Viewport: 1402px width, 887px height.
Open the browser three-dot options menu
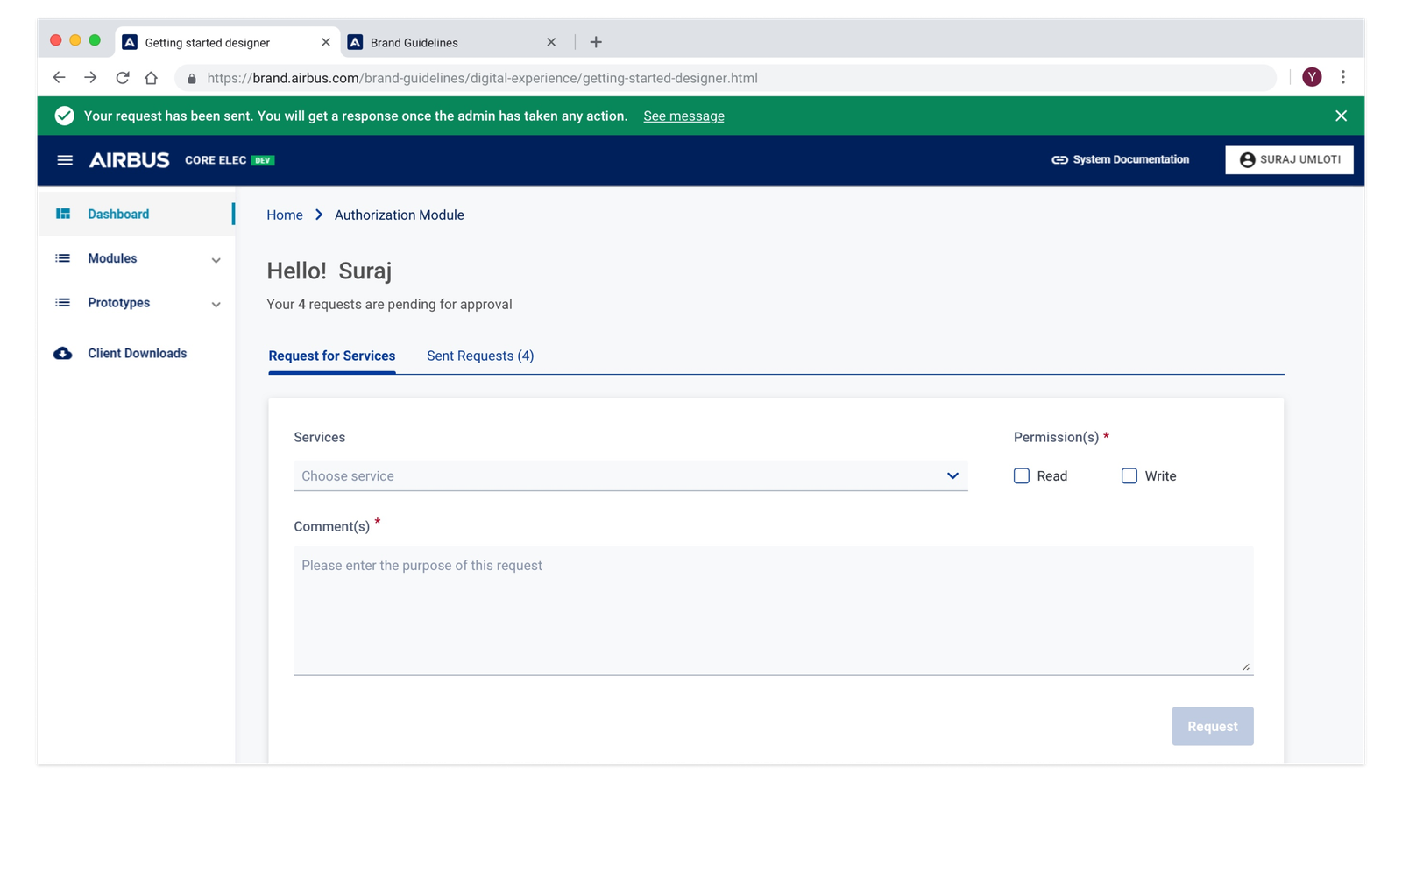(x=1342, y=77)
